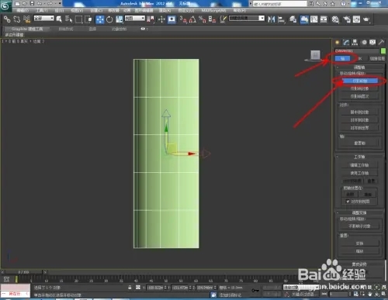
Task: Open the Select by Name list icon
Action: click(x=68, y=19)
